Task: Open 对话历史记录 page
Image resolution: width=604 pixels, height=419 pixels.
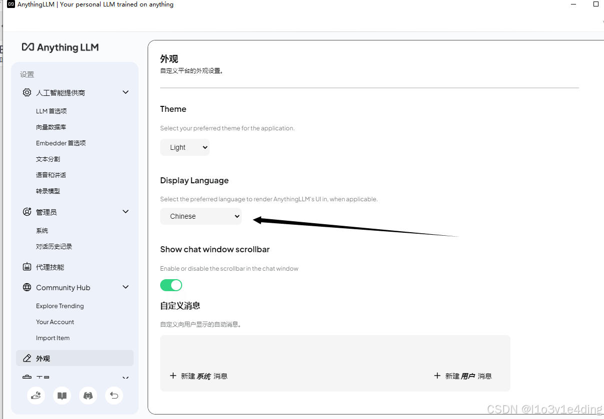Action: coord(54,247)
